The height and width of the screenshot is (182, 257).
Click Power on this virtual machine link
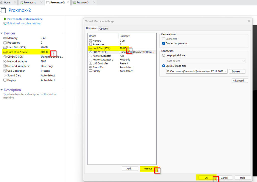pyautogui.click(x=25, y=19)
